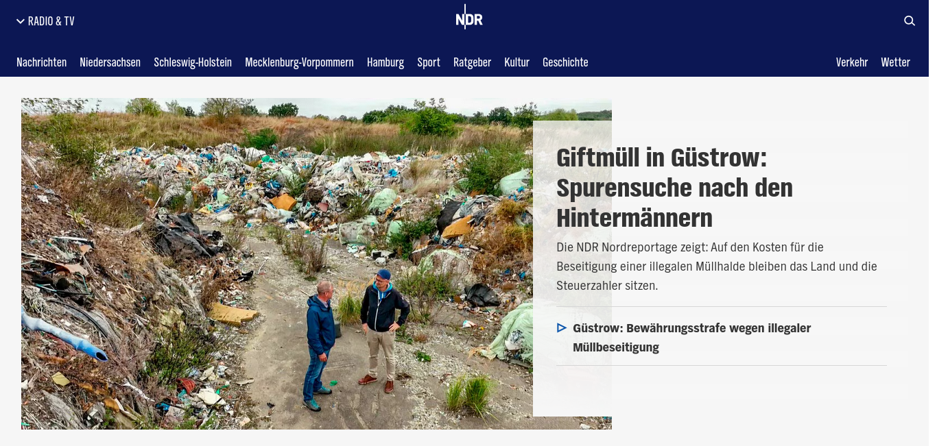
Task: Go to the Kultur section
Action: click(517, 62)
